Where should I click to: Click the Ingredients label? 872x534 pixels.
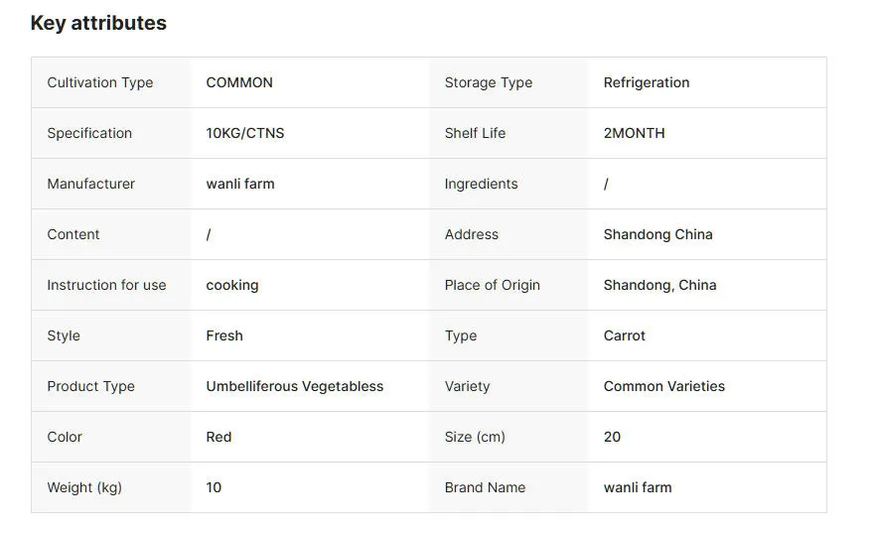pos(482,184)
